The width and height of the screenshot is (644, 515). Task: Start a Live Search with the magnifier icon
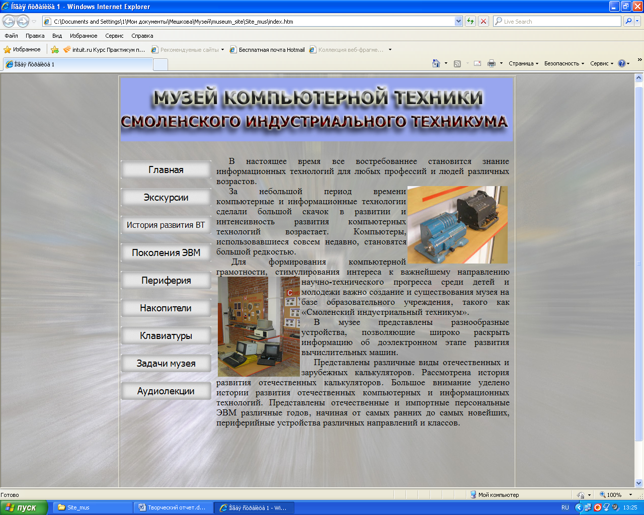point(628,21)
